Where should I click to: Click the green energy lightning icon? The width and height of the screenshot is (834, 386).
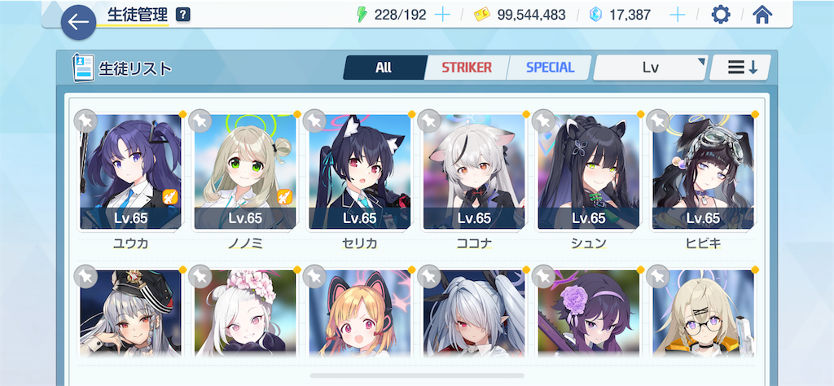(x=362, y=15)
